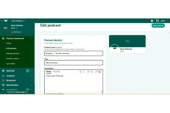Apply italic formatting in description editor

[84, 72]
